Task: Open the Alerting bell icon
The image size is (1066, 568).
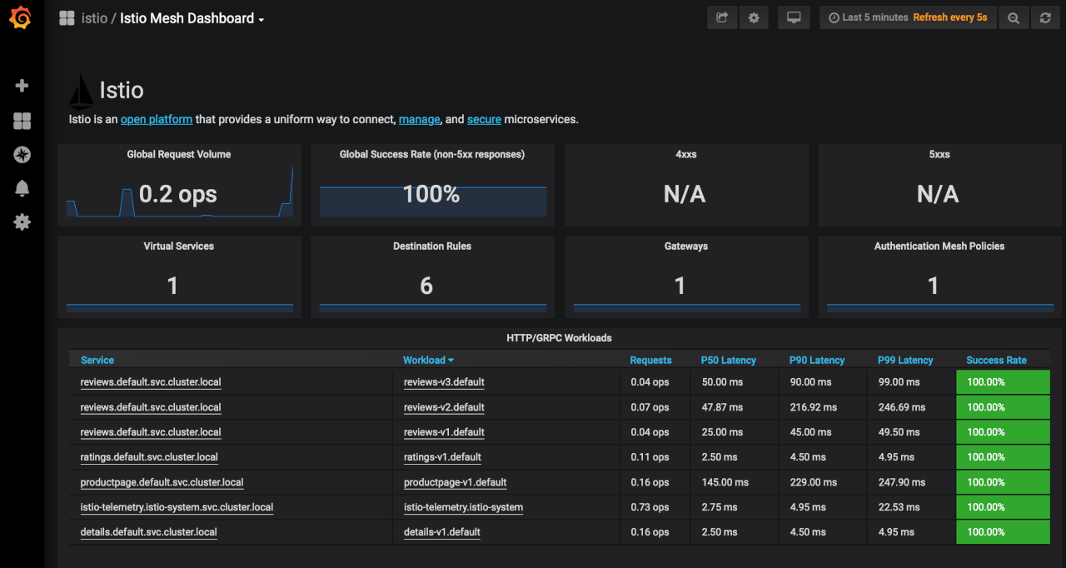Action: 21,188
